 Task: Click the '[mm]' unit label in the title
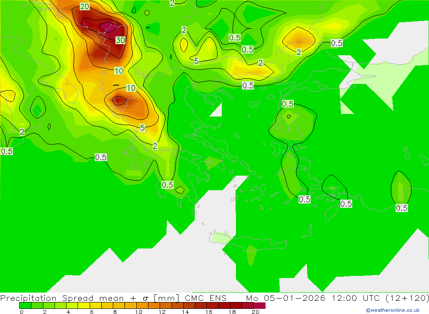(x=166, y=298)
